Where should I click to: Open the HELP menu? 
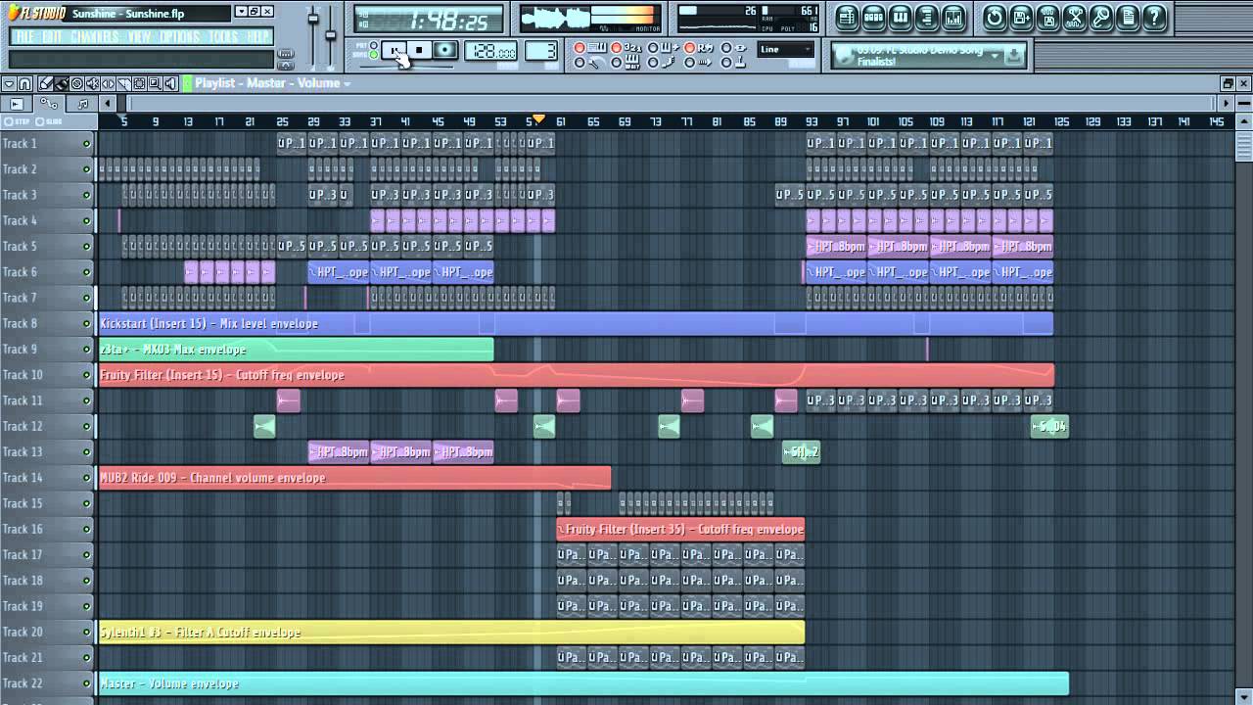coord(258,36)
